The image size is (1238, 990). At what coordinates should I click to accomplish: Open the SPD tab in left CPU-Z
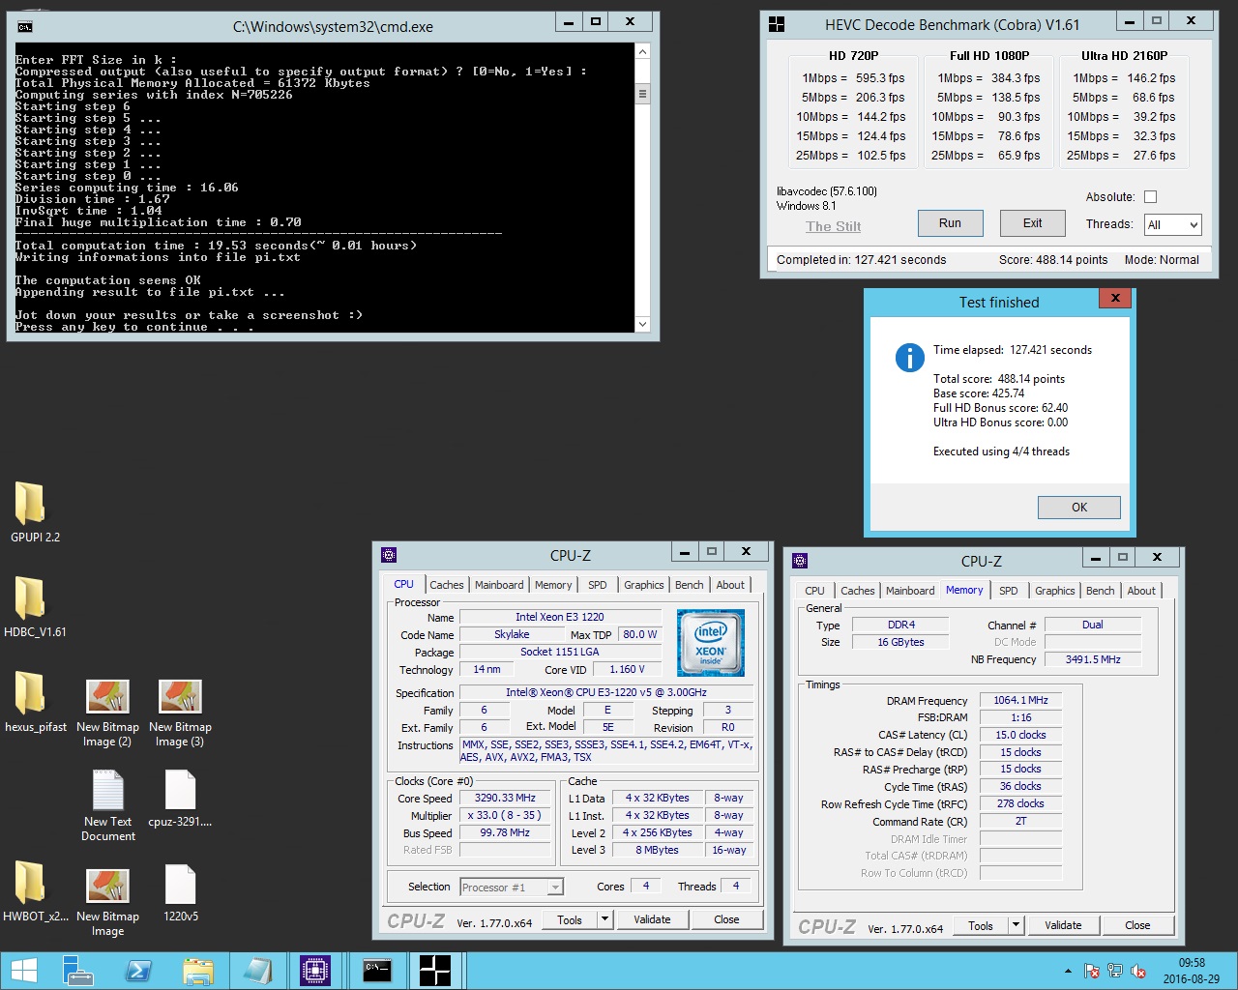[598, 585]
